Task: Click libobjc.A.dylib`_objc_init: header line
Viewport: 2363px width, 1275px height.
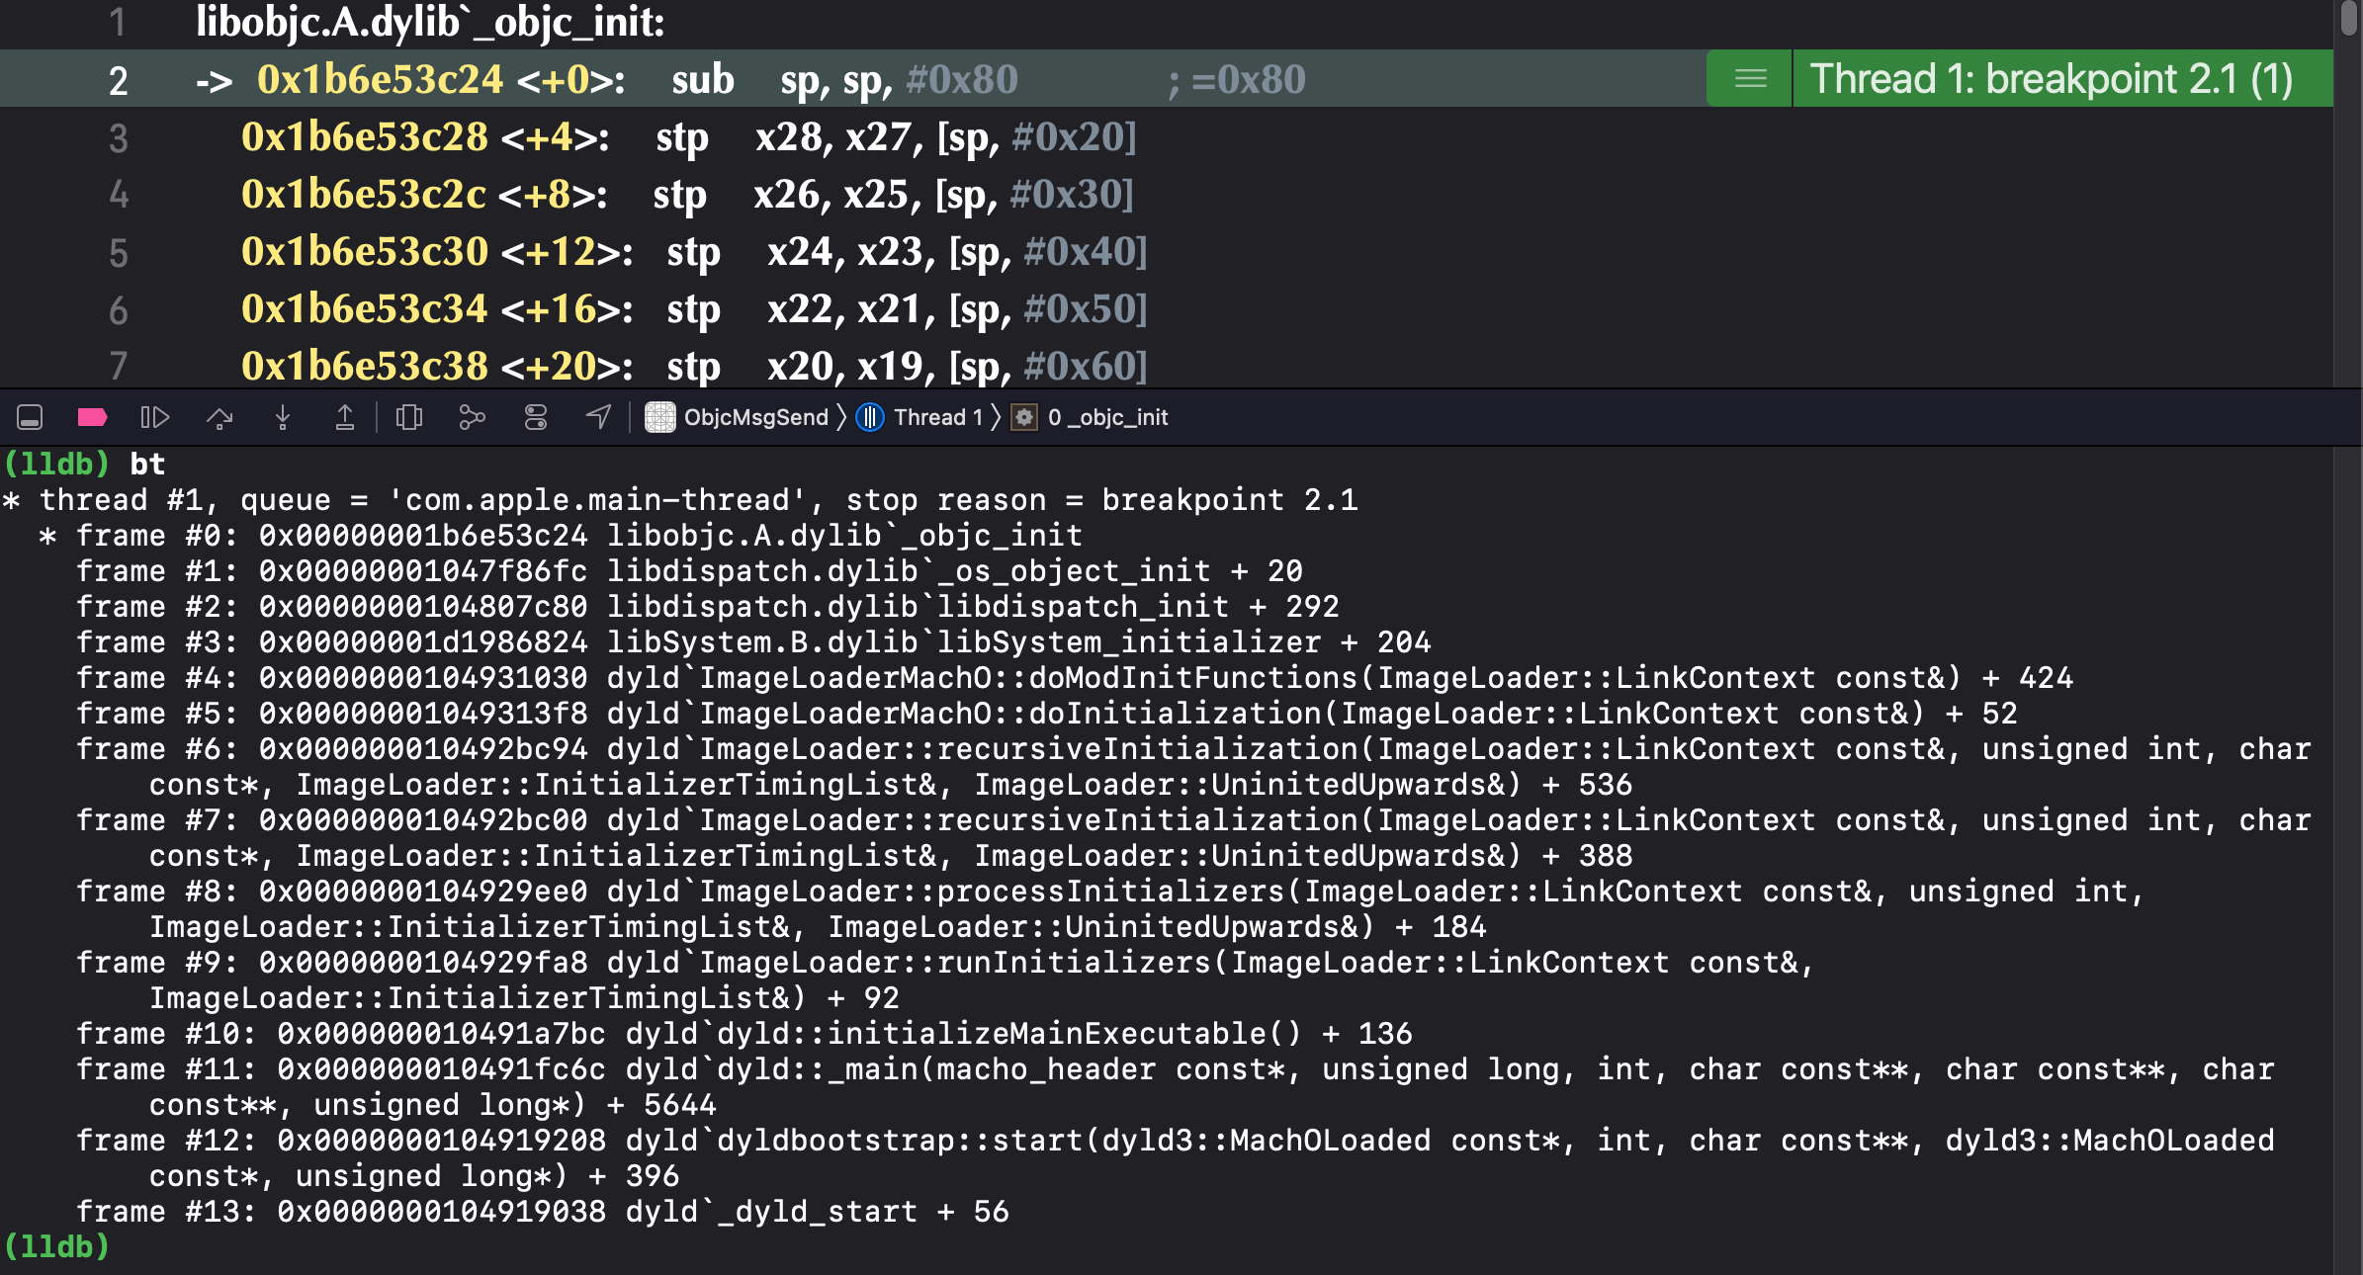Action: coord(430,22)
